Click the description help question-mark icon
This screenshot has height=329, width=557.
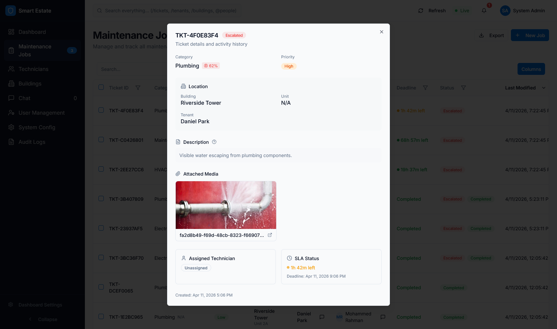coord(214,142)
